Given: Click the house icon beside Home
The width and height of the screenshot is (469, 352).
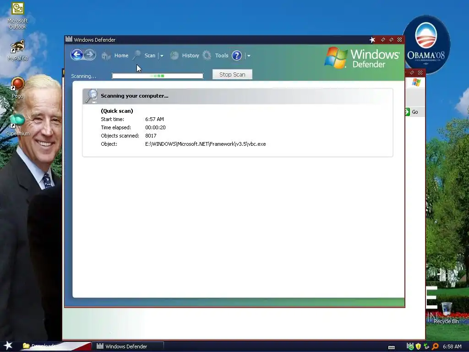Looking at the screenshot, I should [x=106, y=55].
